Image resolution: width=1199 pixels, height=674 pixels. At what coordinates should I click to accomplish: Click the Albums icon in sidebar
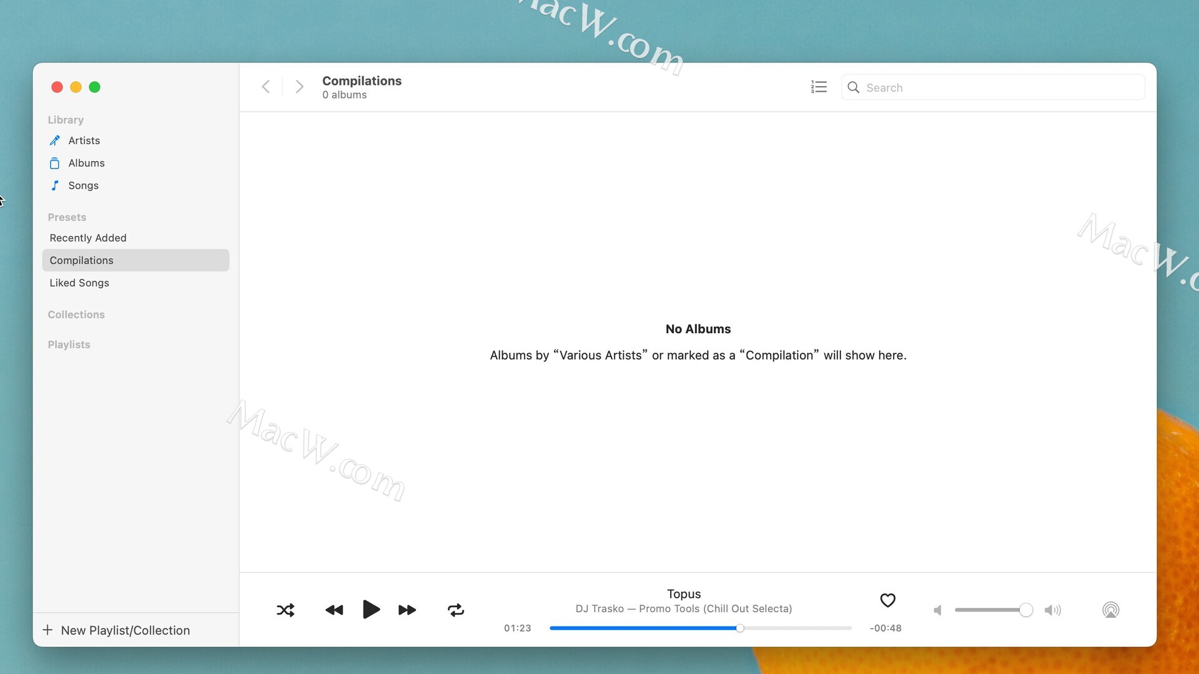55,163
